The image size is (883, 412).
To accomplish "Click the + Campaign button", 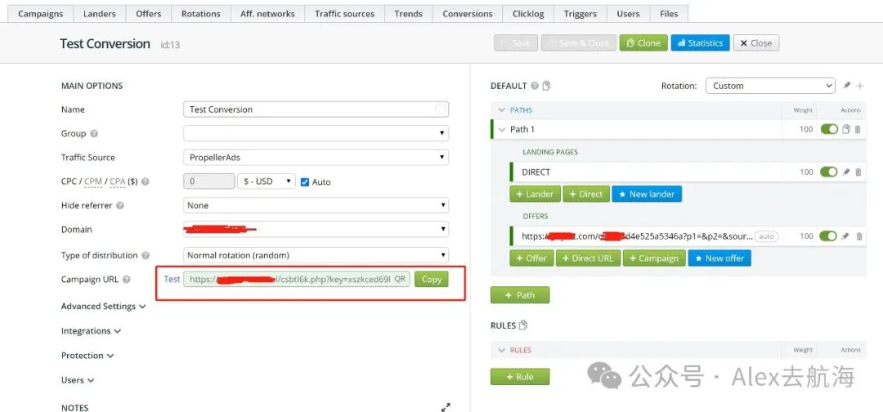I will pyautogui.click(x=654, y=258).
